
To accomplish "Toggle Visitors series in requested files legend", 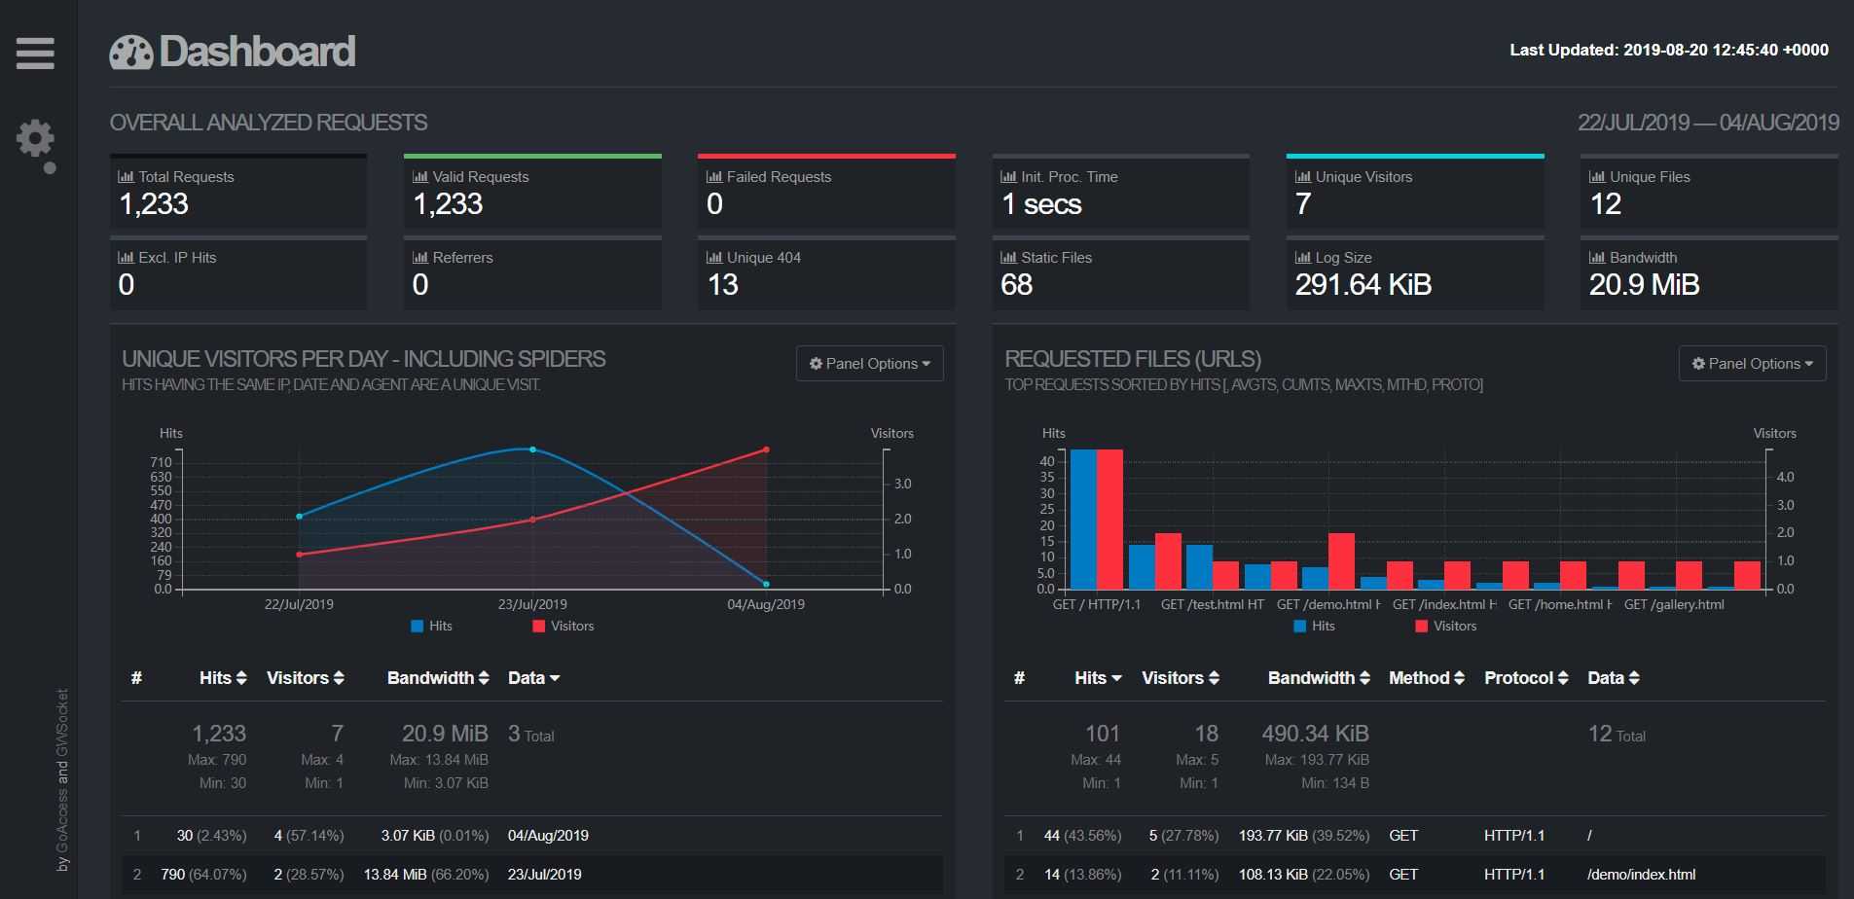I will tap(1445, 627).
